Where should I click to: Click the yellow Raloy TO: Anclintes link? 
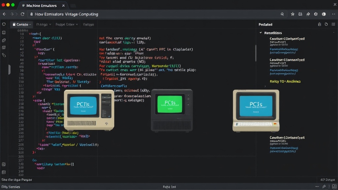285,81
